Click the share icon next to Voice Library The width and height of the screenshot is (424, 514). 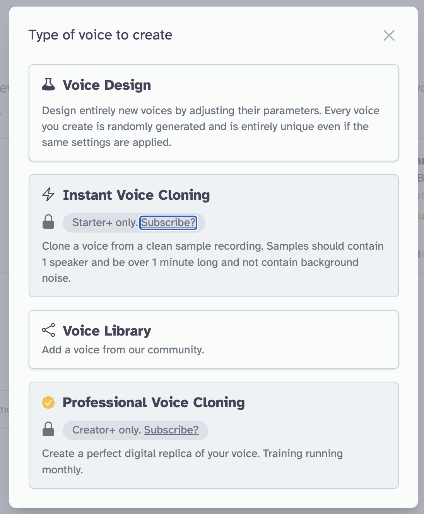[x=48, y=330]
